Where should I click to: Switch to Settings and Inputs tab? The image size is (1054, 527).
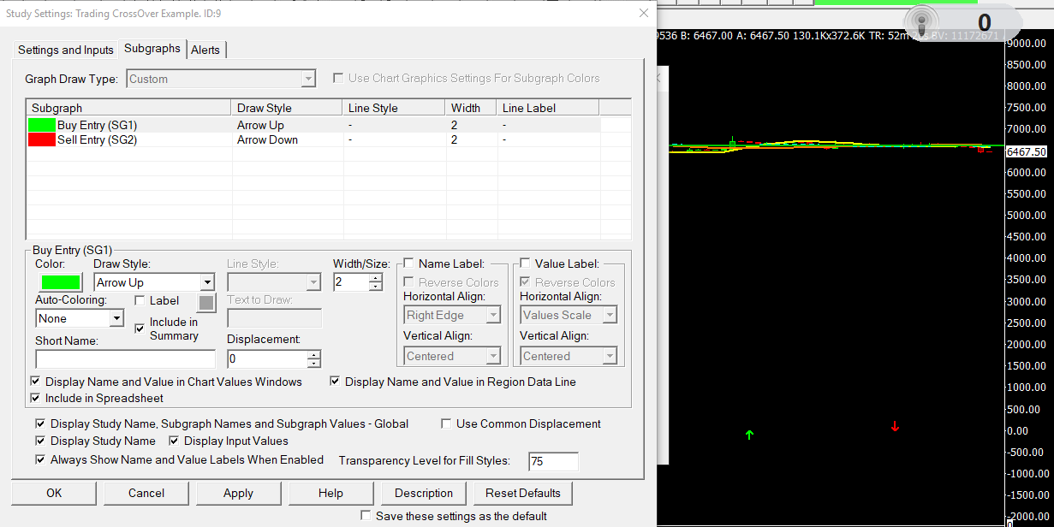click(x=66, y=50)
